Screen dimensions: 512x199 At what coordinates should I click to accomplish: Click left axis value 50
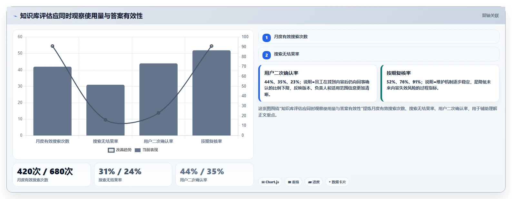(x=20, y=53)
